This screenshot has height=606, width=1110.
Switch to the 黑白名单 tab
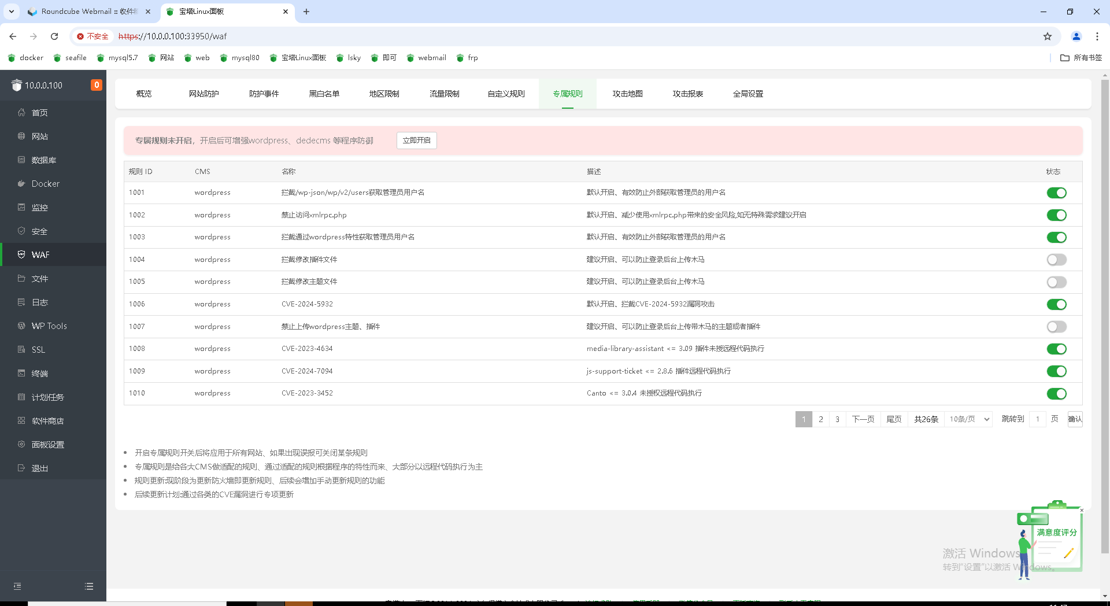324,94
